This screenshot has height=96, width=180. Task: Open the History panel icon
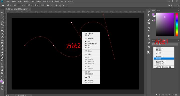point(149,12)
